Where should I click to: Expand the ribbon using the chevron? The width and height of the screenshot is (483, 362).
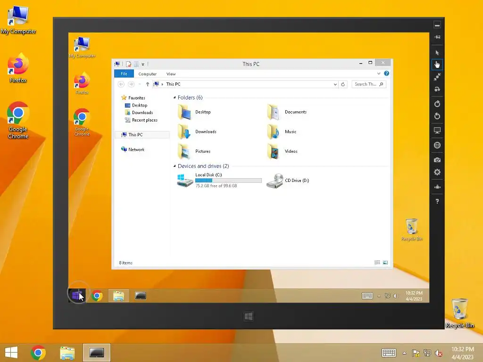click(x=379, y=74)
